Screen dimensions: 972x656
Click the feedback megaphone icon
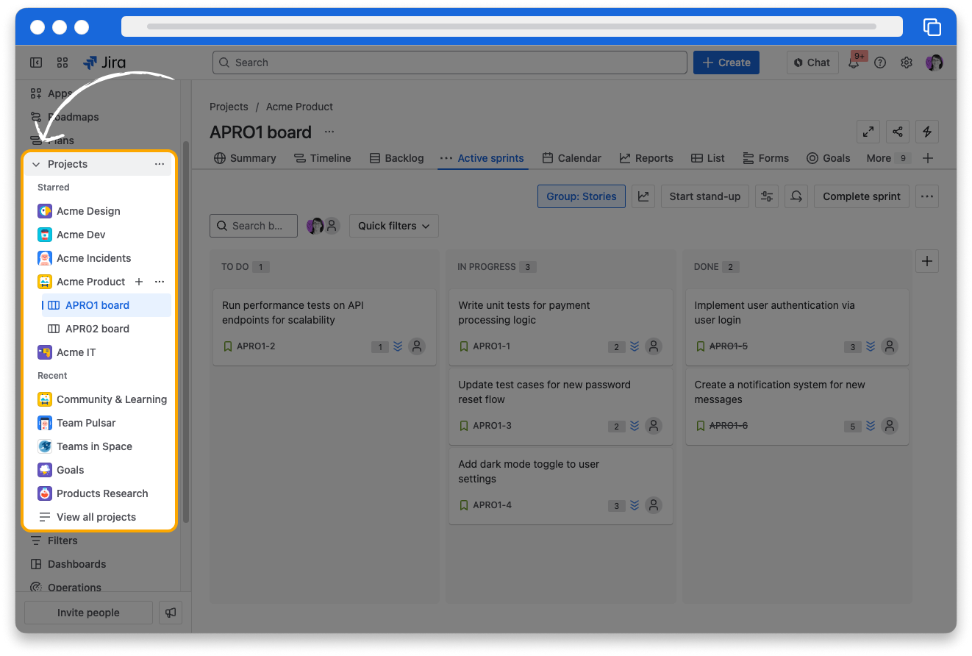[x=171, y=613]
